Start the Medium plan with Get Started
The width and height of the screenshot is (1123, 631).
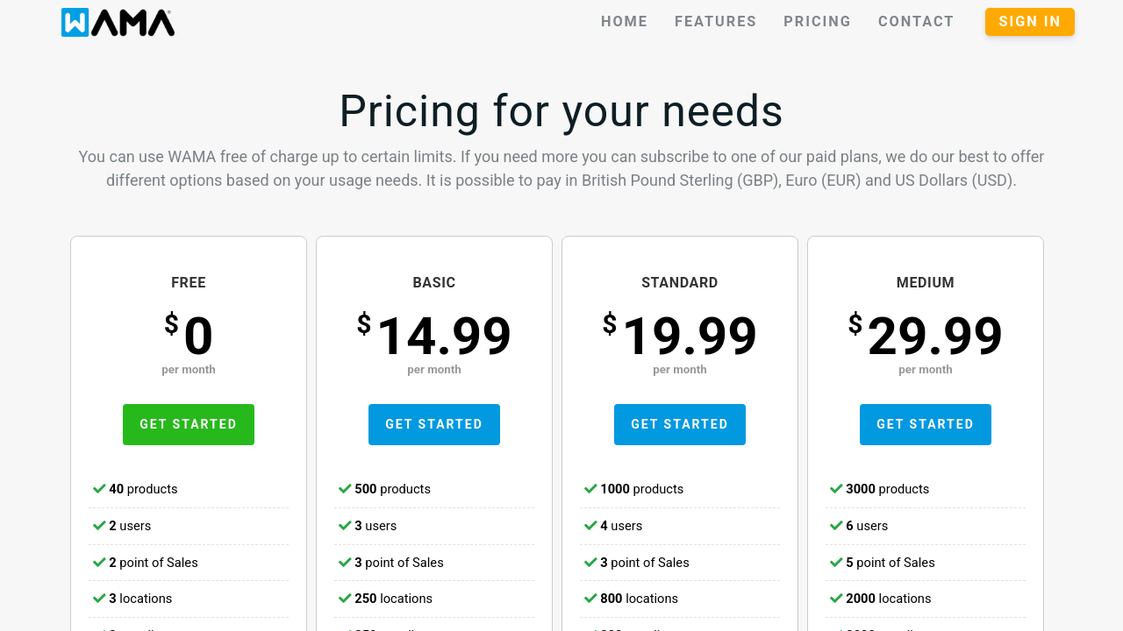tap(926, 424)
